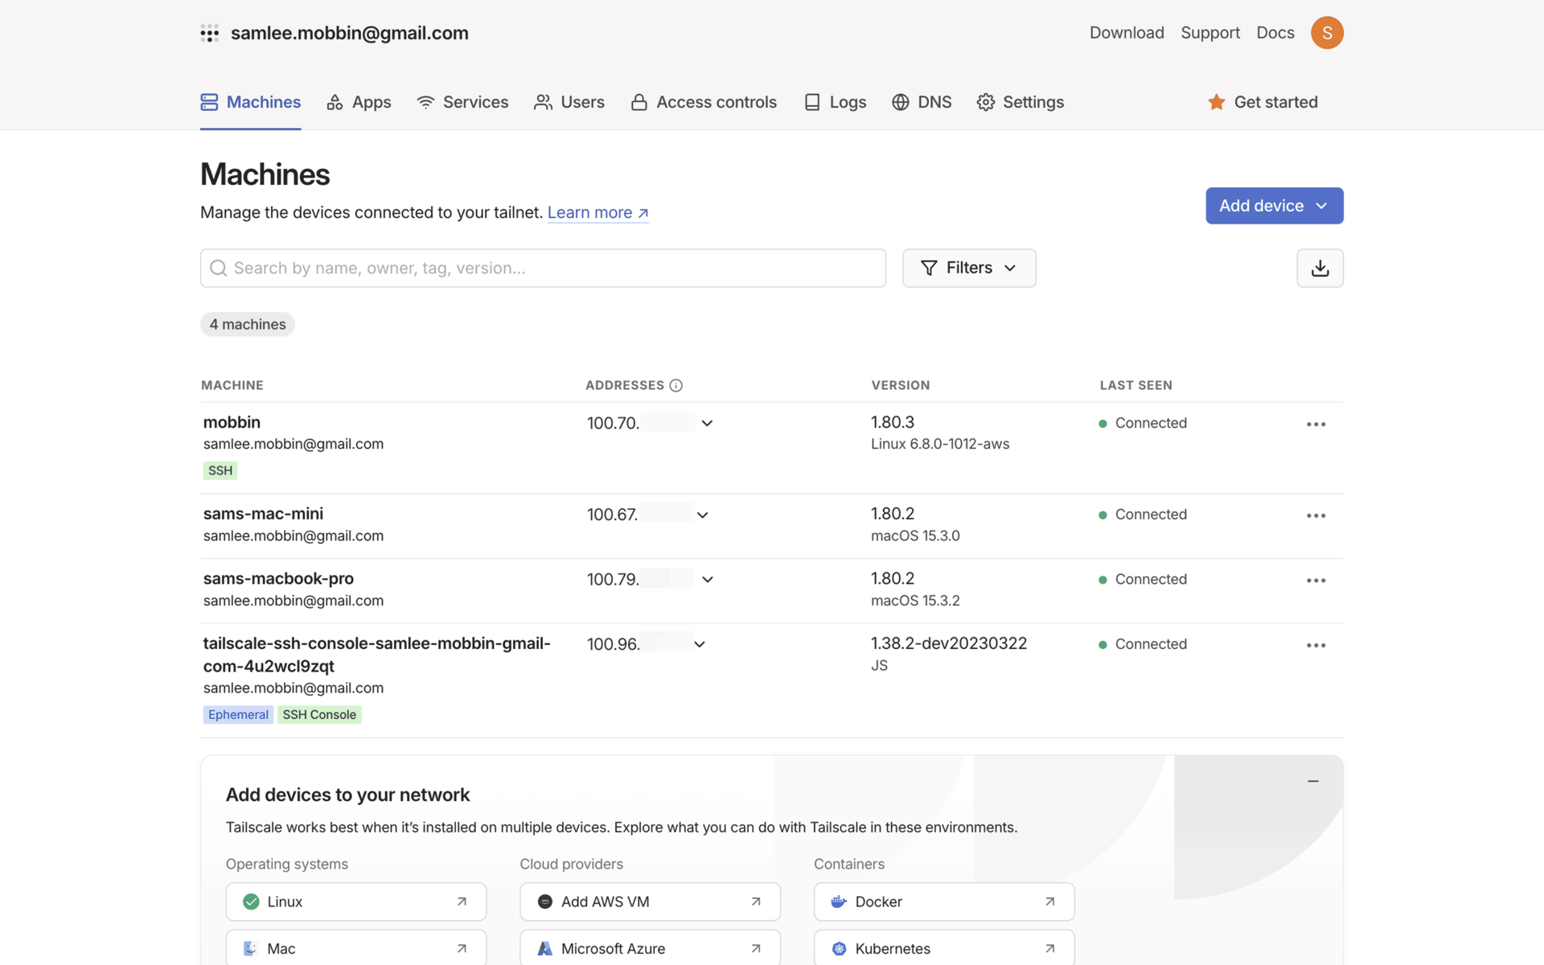The image size is (1544, 965).
Task: Focus the machine search field
Action: coord(543,268)
